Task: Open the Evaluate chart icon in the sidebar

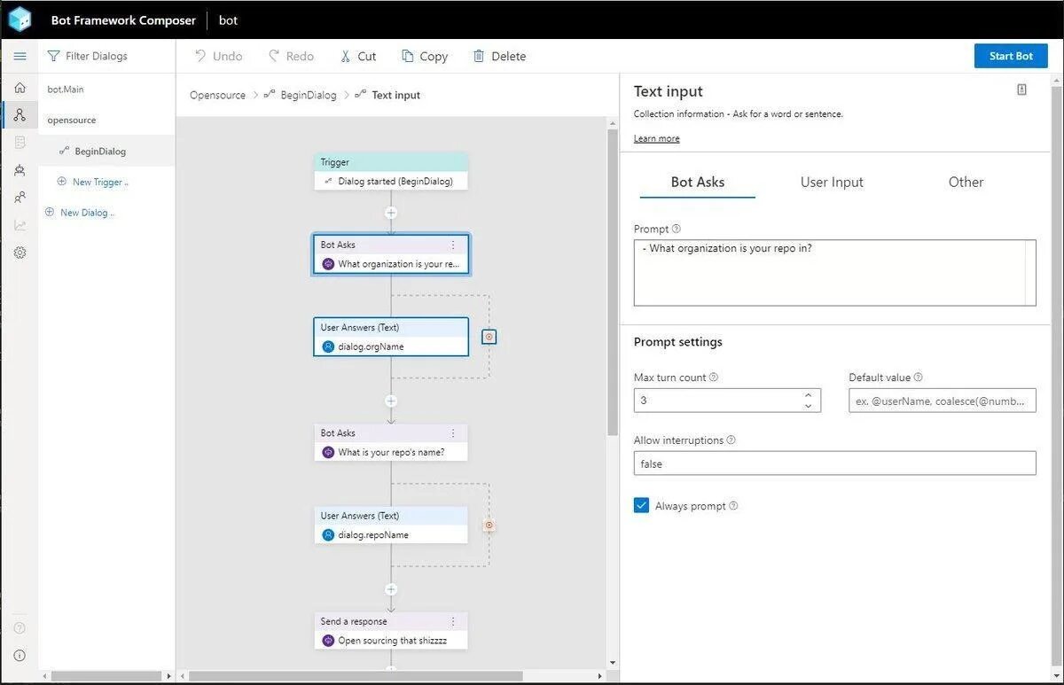Action: [x=20, y=225]
